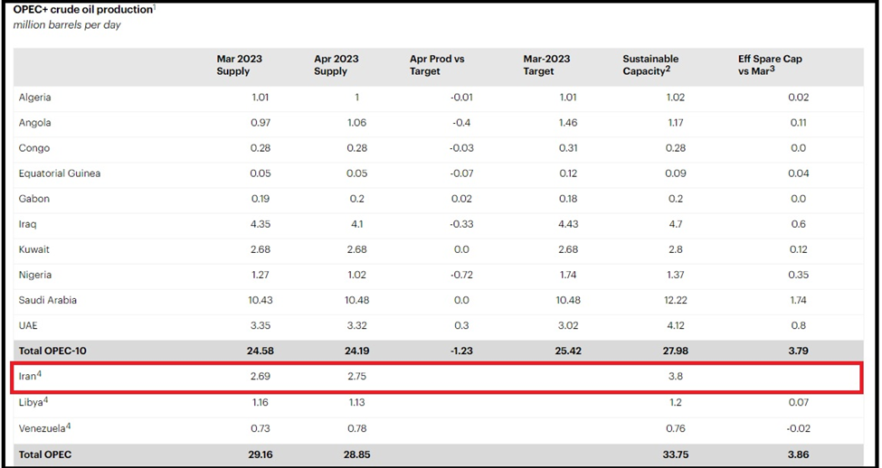Click the Apr 2023 Supply column header
The width and height of the screenshot is (882, 468).
336,65
